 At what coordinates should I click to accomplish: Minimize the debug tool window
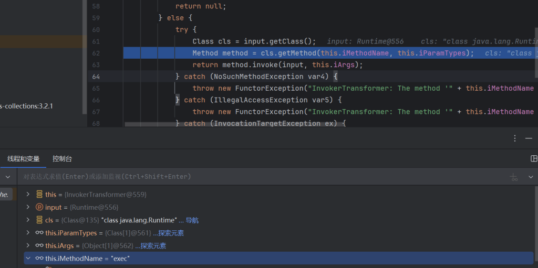[x=529, y=138]
